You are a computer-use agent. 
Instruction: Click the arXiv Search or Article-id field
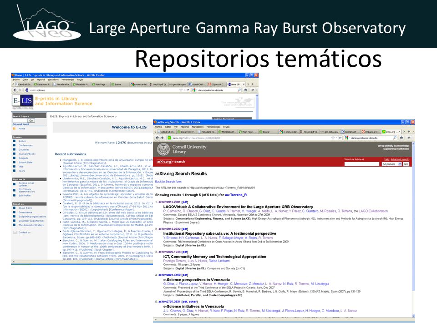pos(362,164)
